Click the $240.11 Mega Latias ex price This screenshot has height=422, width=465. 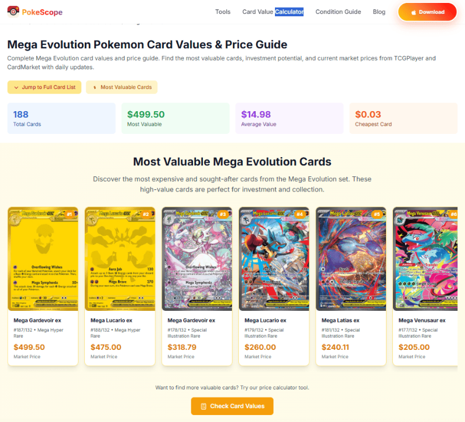coord(335,347)
